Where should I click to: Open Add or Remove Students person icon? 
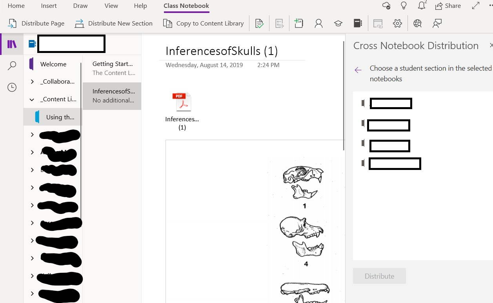point(318,24)
